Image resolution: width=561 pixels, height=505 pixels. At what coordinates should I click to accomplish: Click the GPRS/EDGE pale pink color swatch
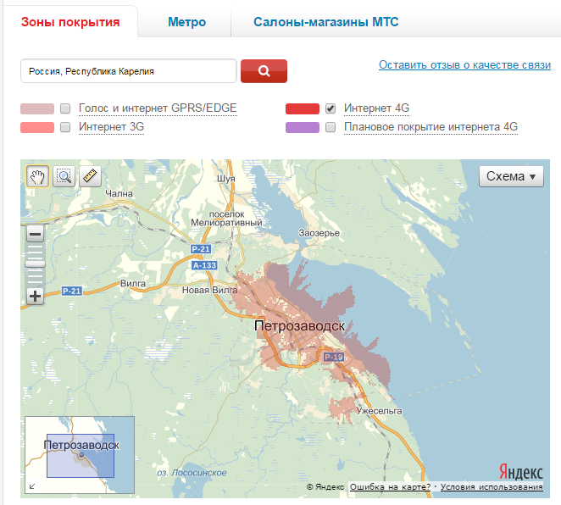click(x=37, y=108)
